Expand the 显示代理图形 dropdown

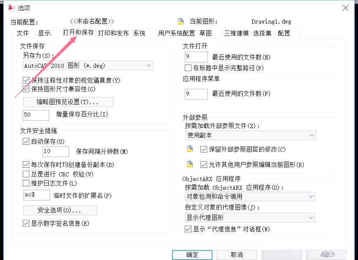(250, 217)
